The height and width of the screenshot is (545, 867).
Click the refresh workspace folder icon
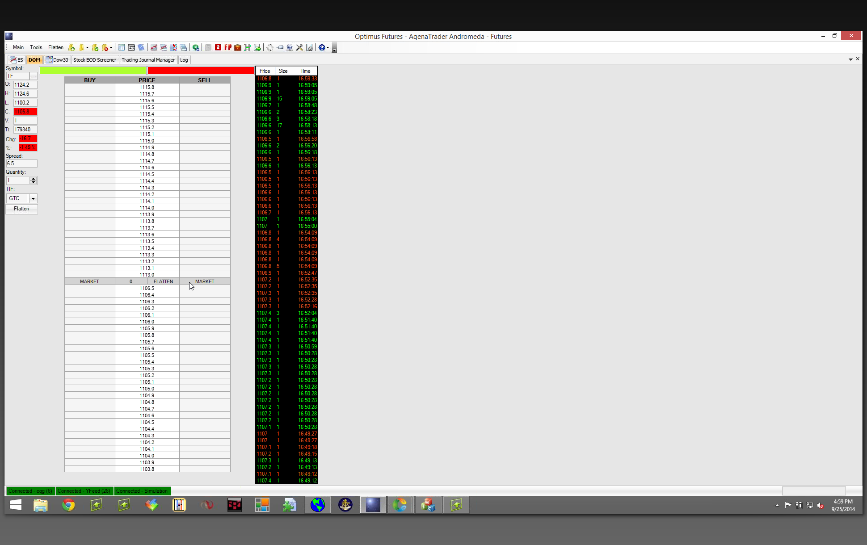tap(95, 47)
